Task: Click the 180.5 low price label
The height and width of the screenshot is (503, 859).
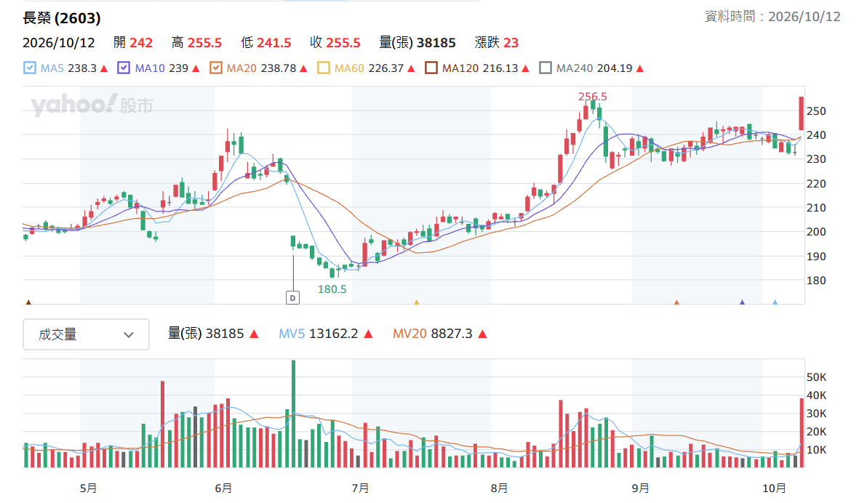Action: (332, 289)
